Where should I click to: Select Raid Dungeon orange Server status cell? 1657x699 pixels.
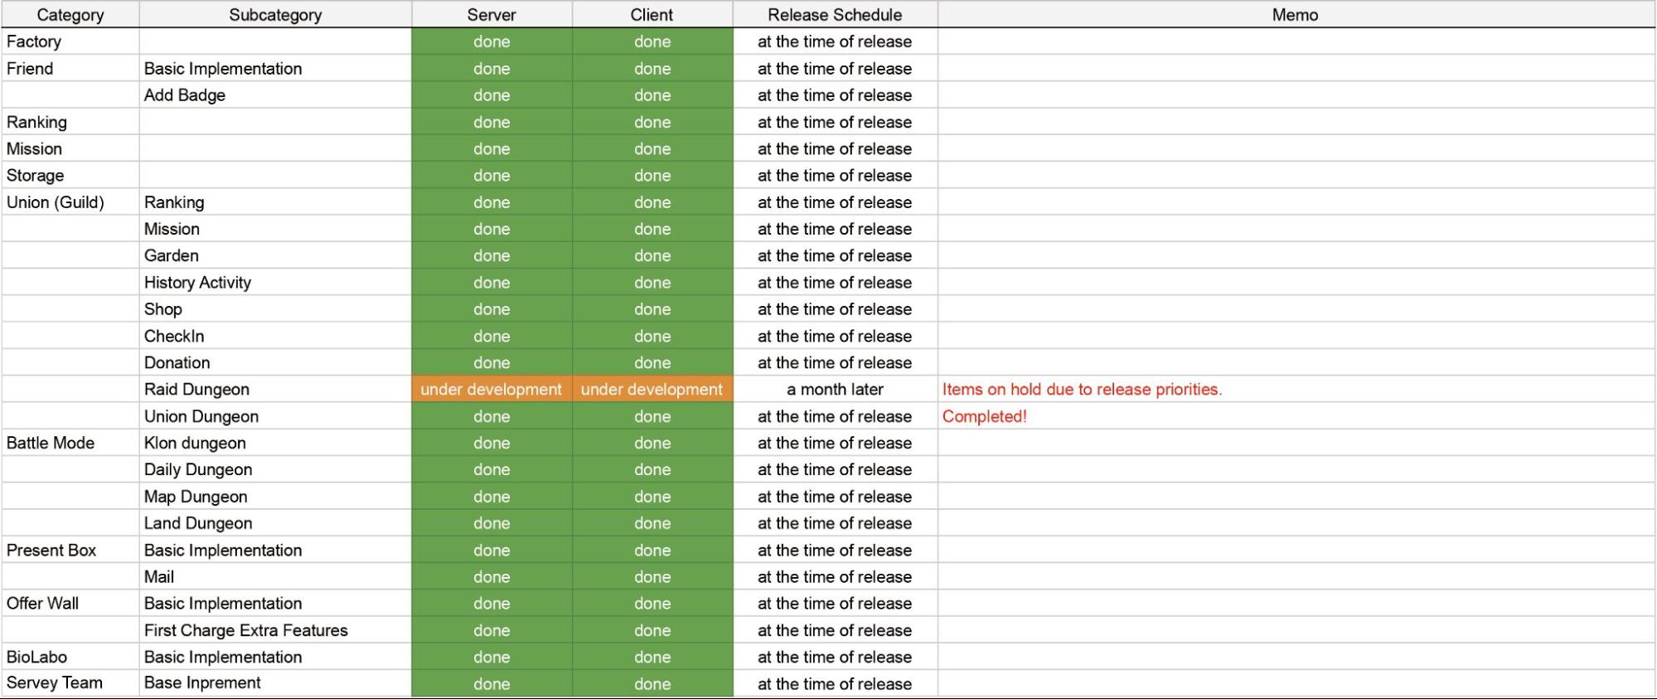492,390
